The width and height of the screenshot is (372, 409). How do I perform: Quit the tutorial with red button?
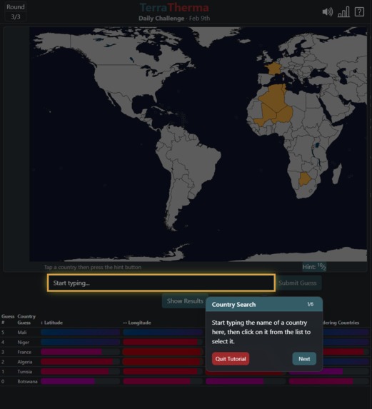point(231,358)
